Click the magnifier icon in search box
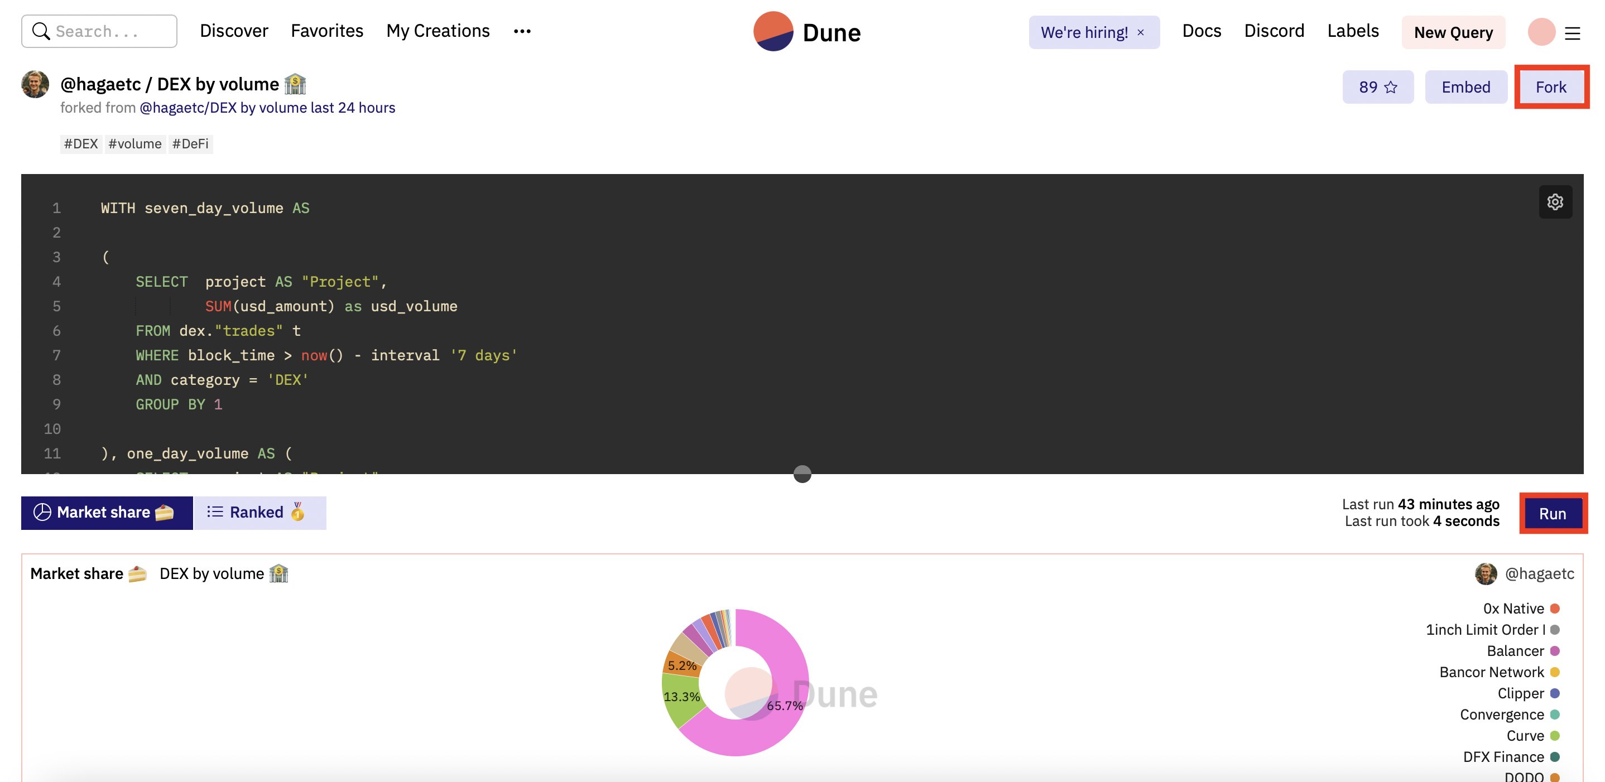The image size is (1605, 782). [41, 31]
